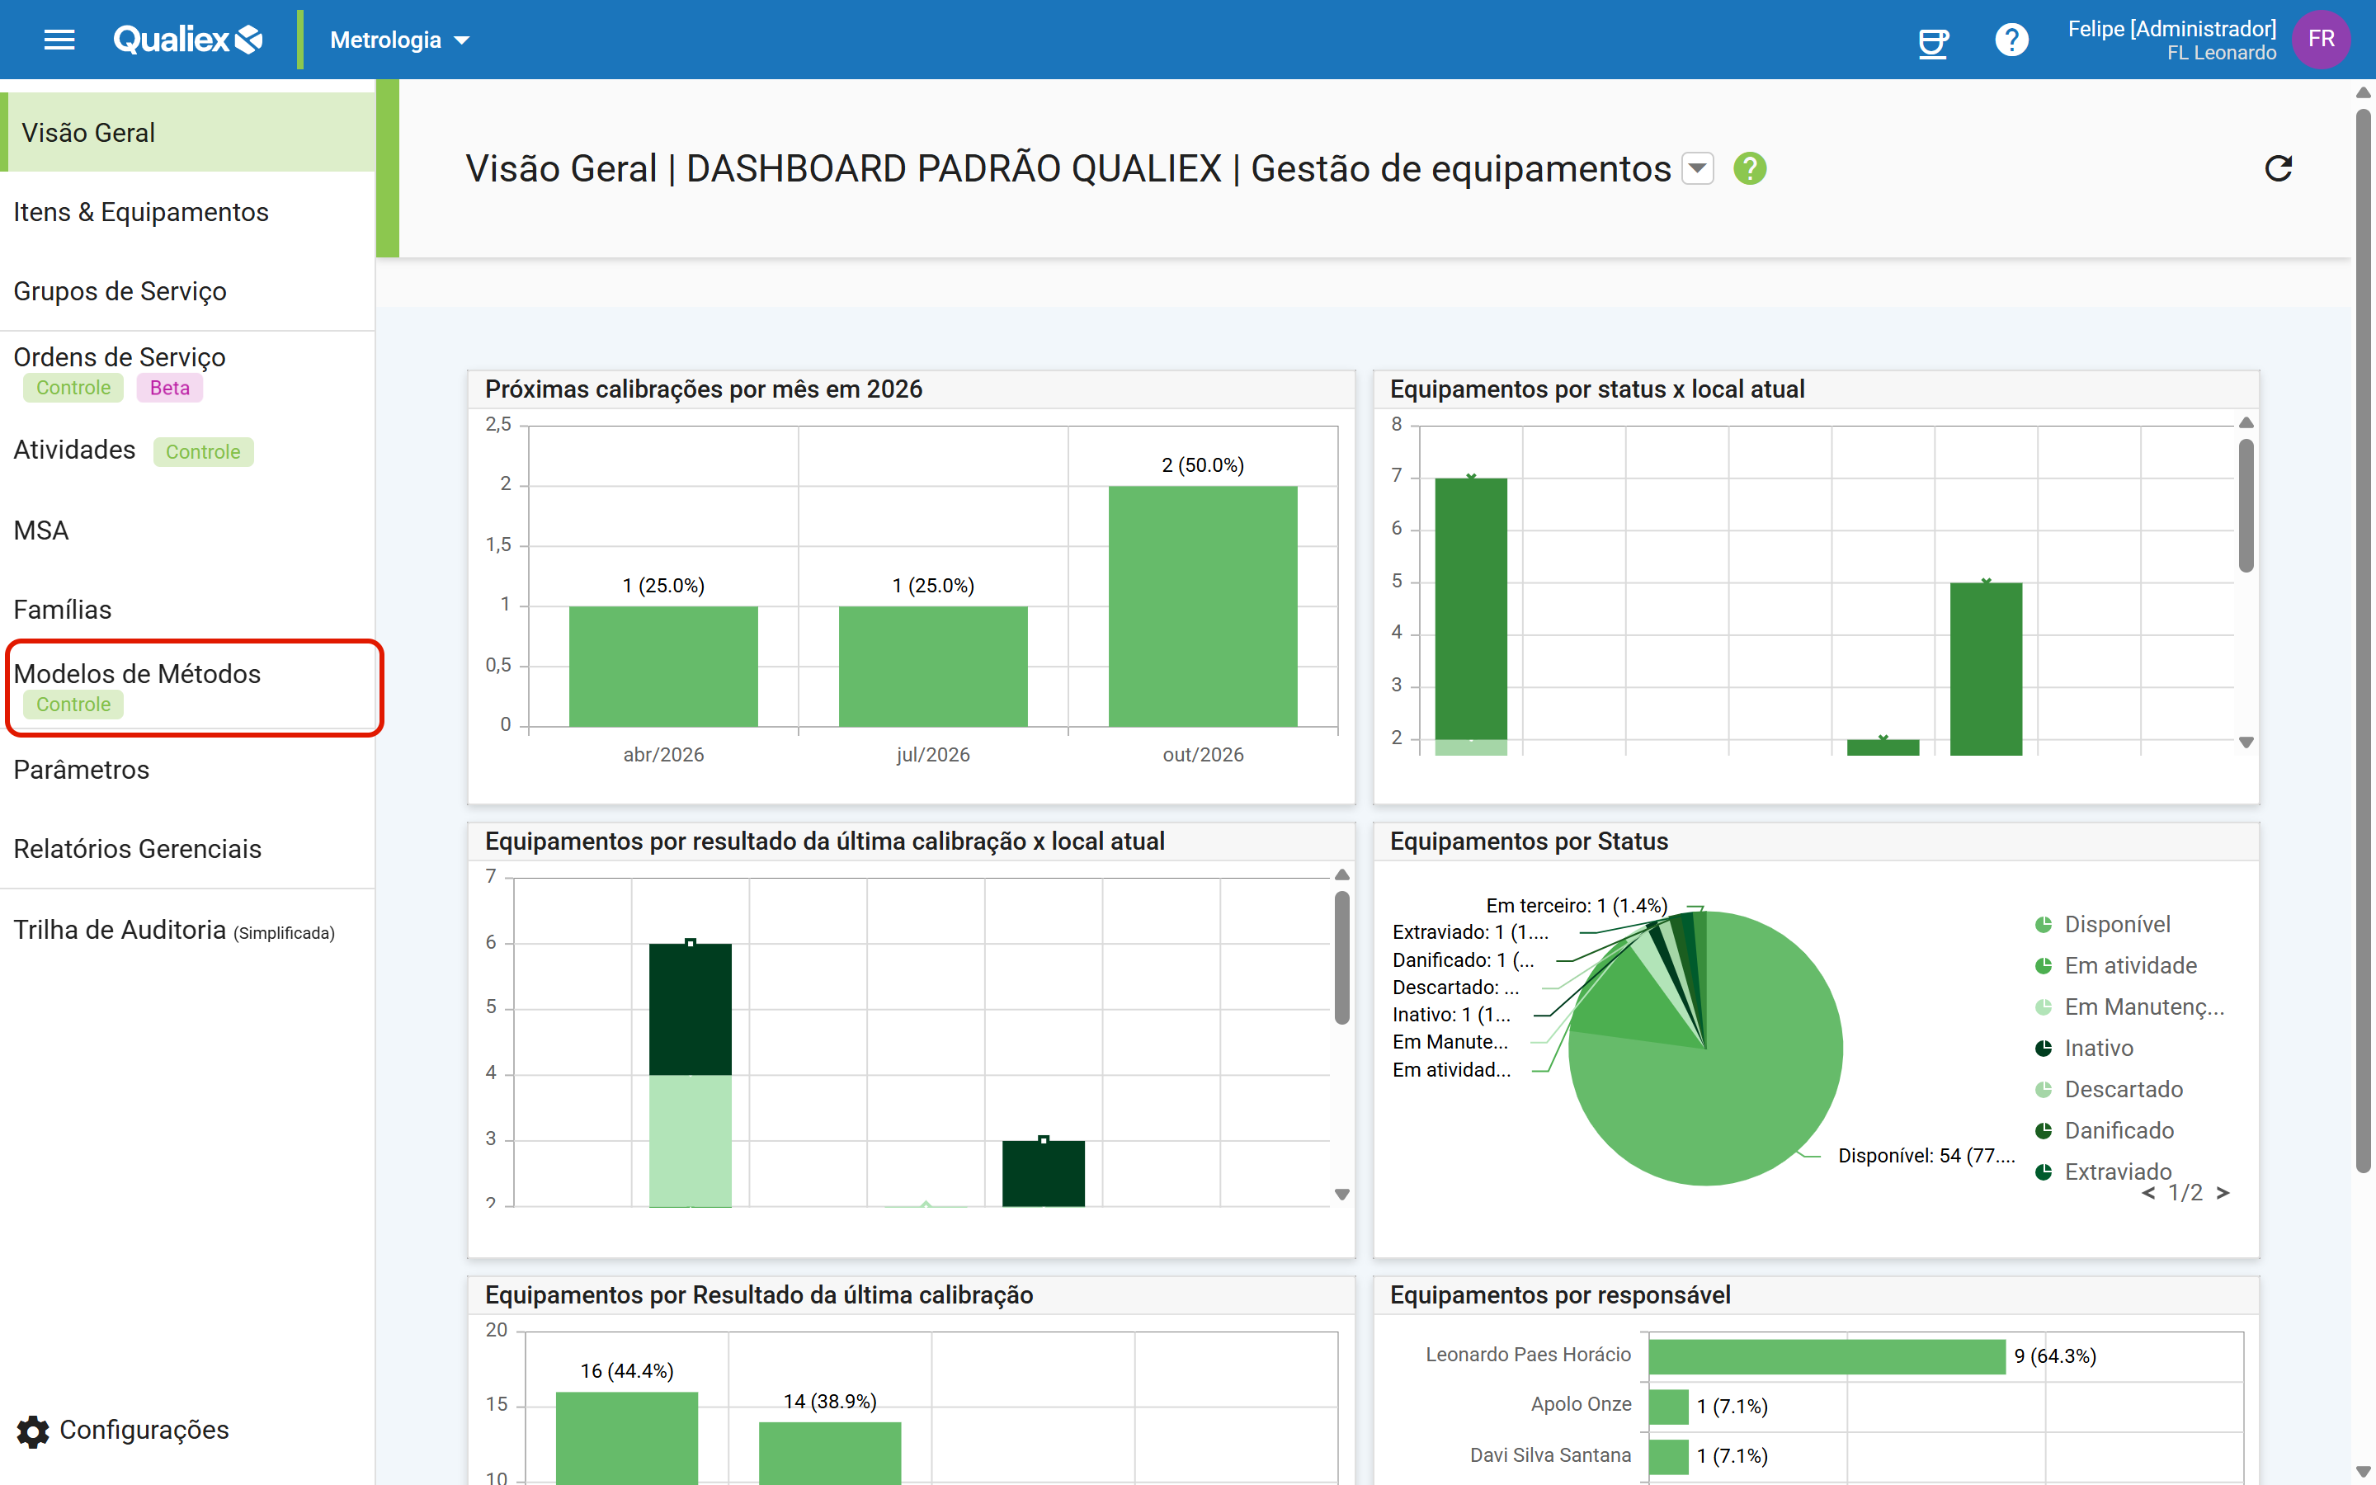2376x1485 pixels.
Task: Open Parâmetros menu item
Action: (187, 770)
